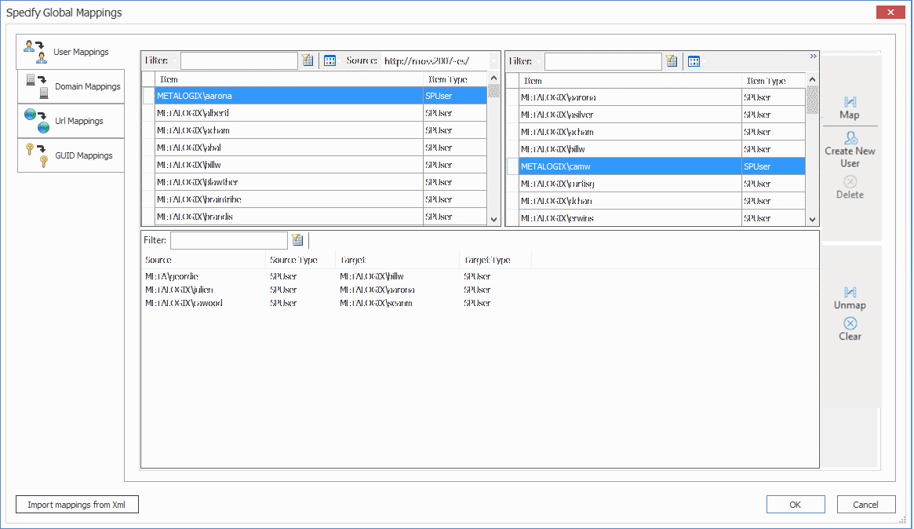
Task: Click the Import mappings from Xml button
Action: click(77, 504)
